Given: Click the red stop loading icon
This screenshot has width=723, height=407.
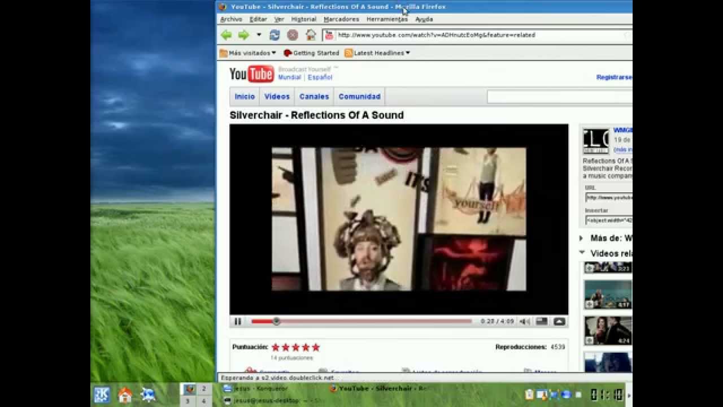Looking at the screenshot, I should pos(293,35).
